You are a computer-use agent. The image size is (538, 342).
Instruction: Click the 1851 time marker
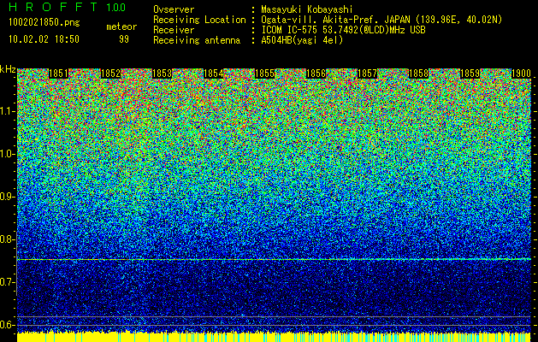(59, 74)
